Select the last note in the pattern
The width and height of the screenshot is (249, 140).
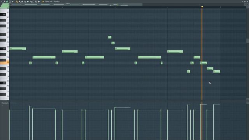(x=217, y=72)
